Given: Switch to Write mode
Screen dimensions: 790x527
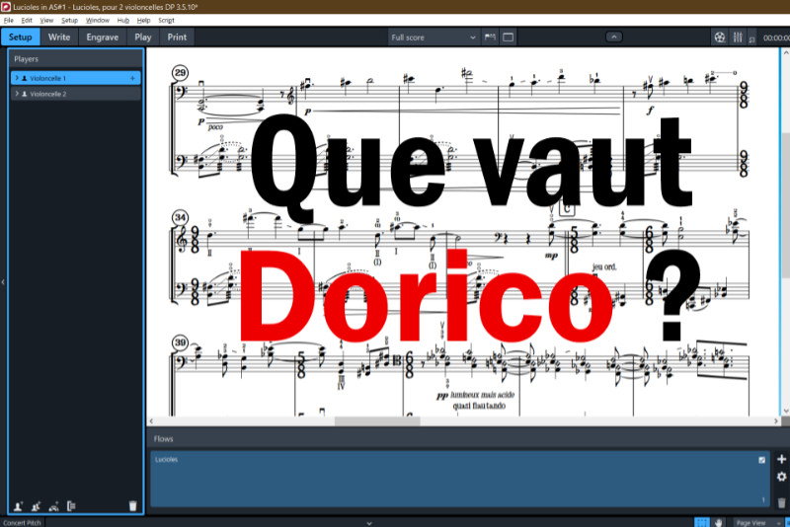Looking at the screenshot, I should pyautogui.click(x=59, y=38).
